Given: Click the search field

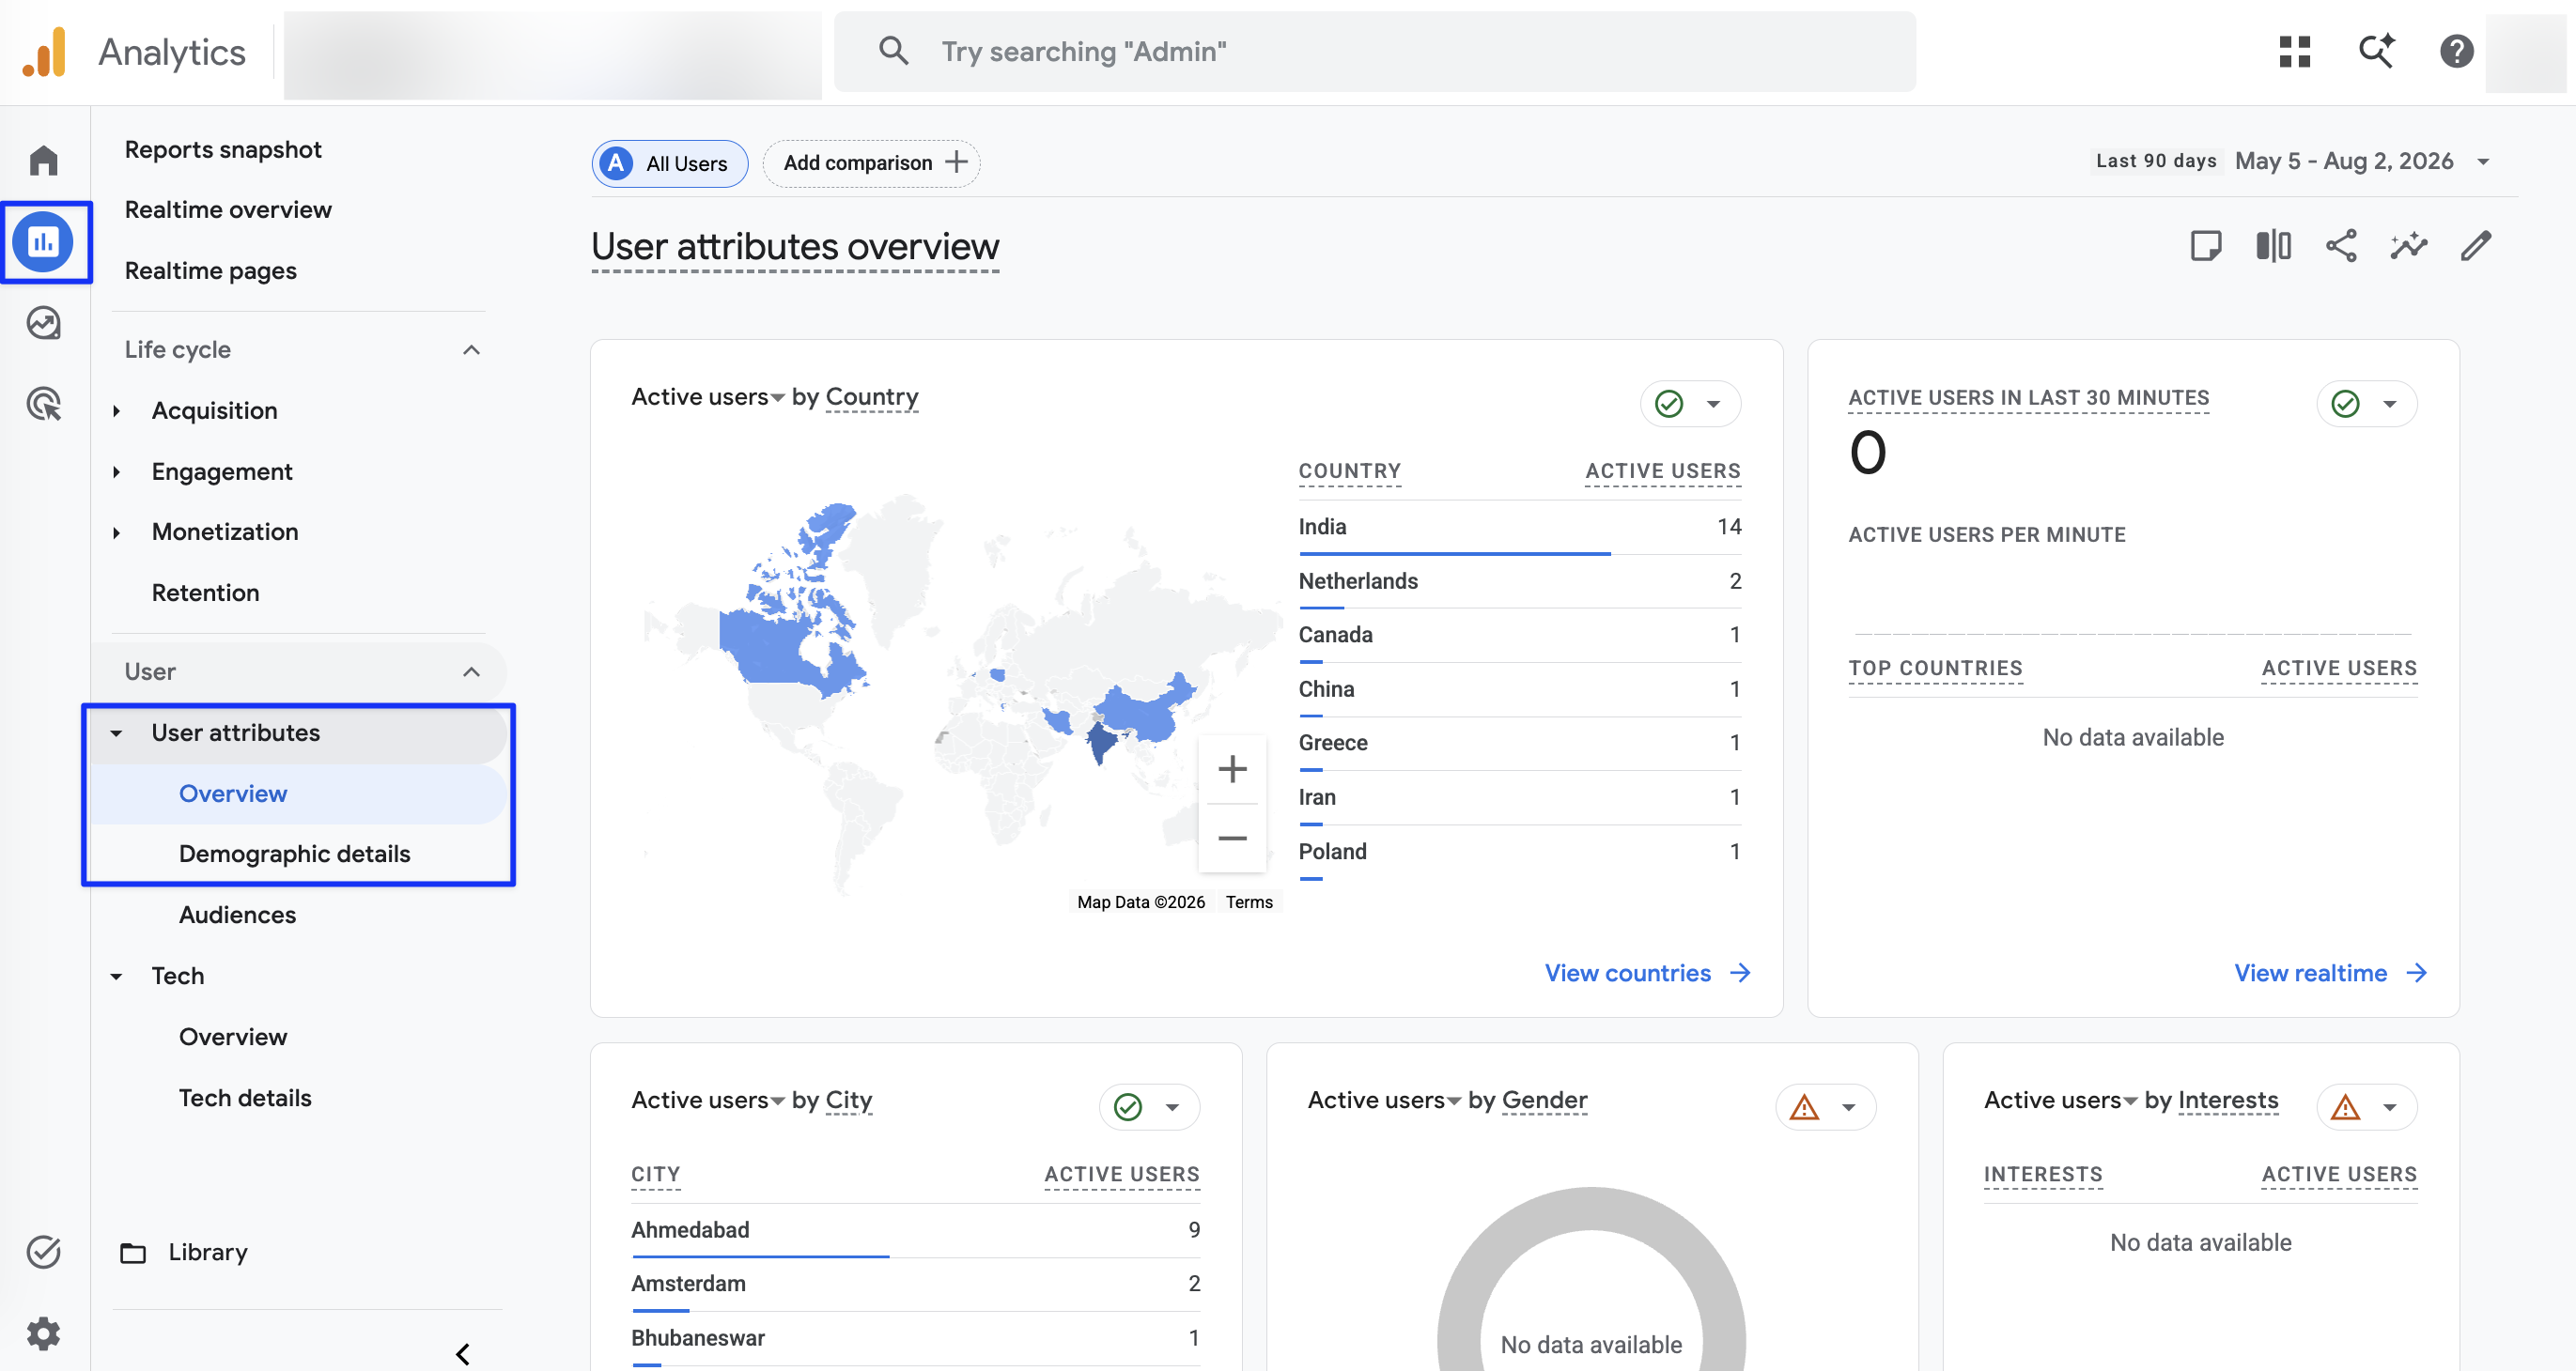Looking at the screenshot, I should (x=1374, y=52).
